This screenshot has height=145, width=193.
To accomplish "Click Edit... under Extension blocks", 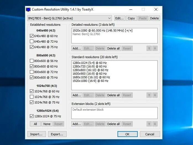I will point(88,124).
